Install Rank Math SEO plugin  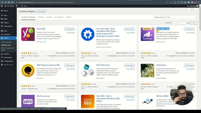(x=189, y=29)
